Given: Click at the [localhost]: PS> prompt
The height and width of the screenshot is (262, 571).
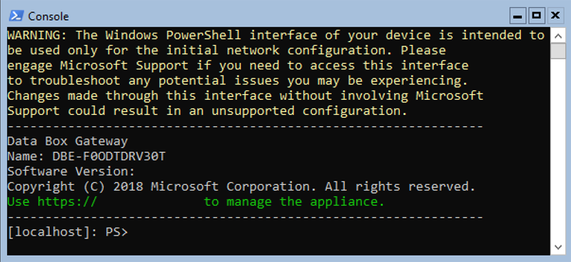Looking at the screenshot, I should pyautogui.click(x=68, y=232).
